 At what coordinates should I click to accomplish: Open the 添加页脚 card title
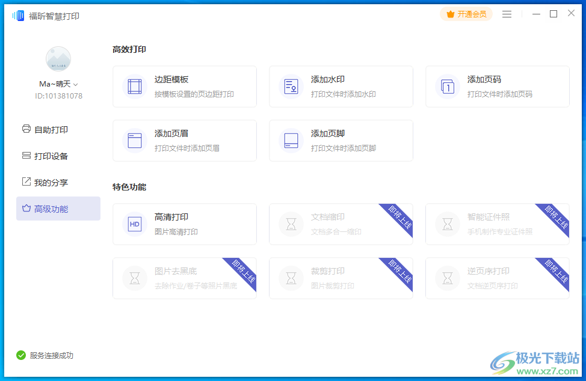coord(328,133)
